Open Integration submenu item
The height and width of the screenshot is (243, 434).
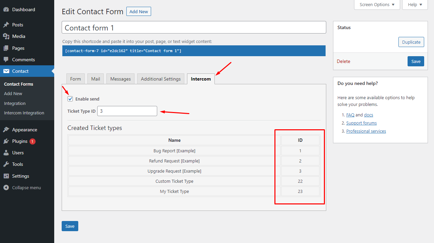(x=15, y=103)
